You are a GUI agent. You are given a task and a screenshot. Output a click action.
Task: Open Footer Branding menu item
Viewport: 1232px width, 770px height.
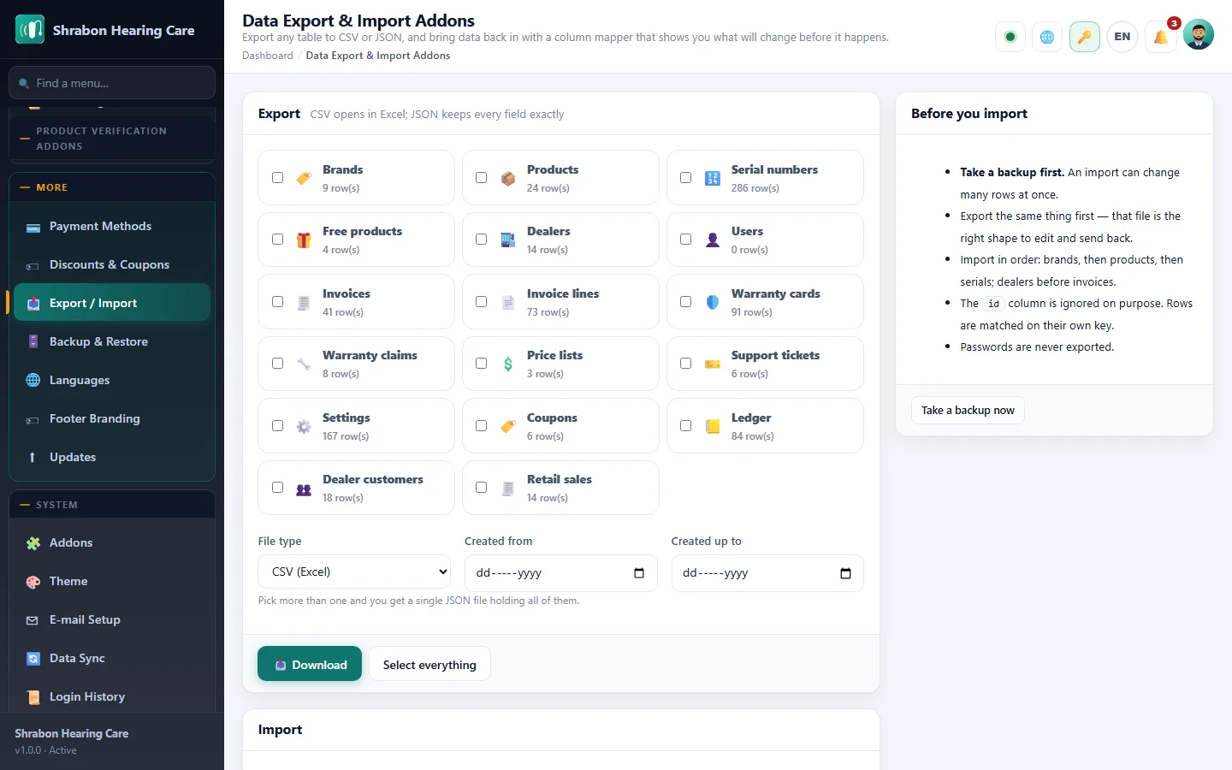pos(112,419)
